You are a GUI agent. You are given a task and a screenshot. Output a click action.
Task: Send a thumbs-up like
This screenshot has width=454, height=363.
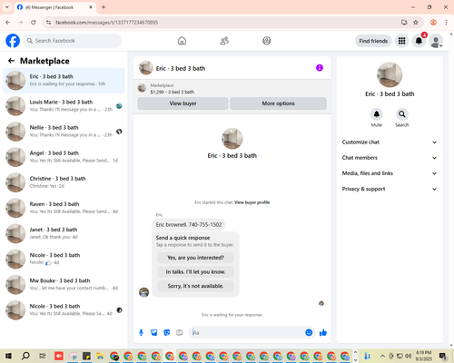pos(323,333)
